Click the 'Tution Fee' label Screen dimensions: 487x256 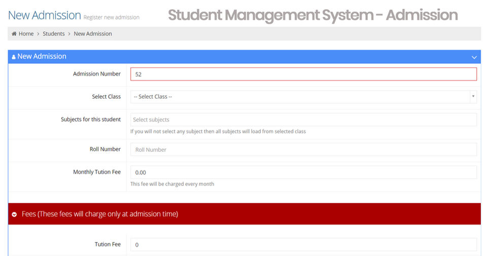click(108, 244)
